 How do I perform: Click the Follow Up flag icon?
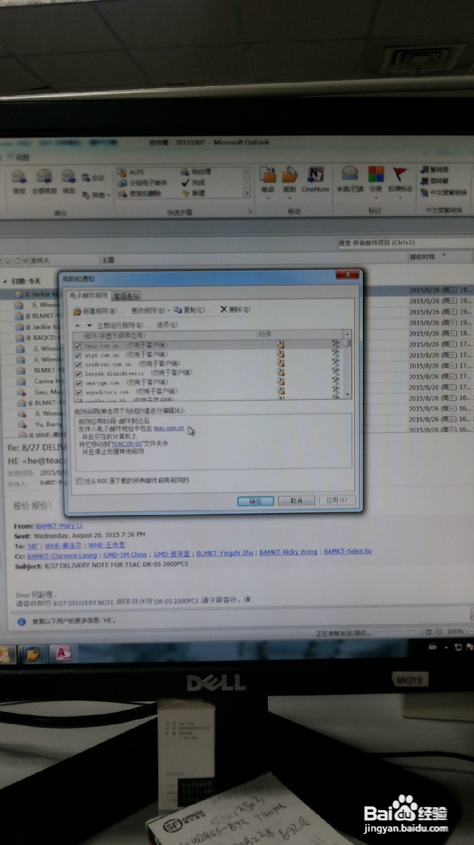(x=400, y=174)
